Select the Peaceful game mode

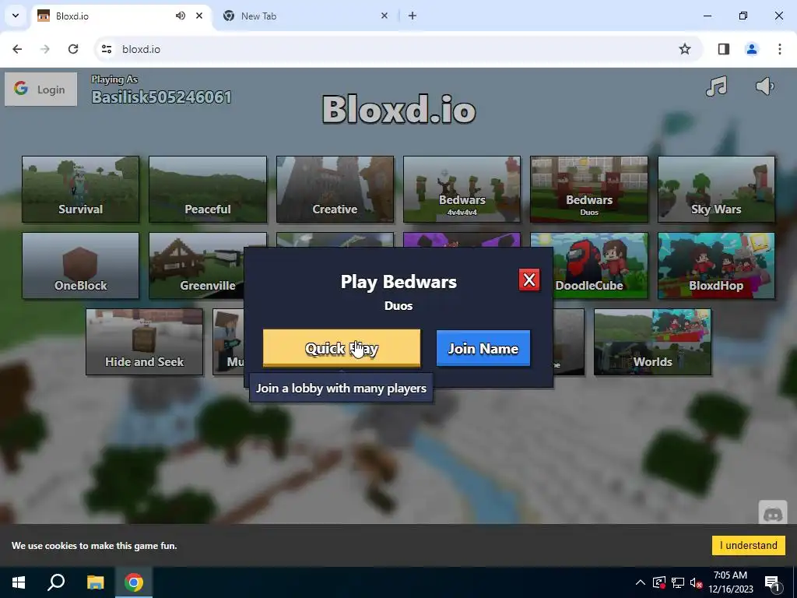click(207, 189)
